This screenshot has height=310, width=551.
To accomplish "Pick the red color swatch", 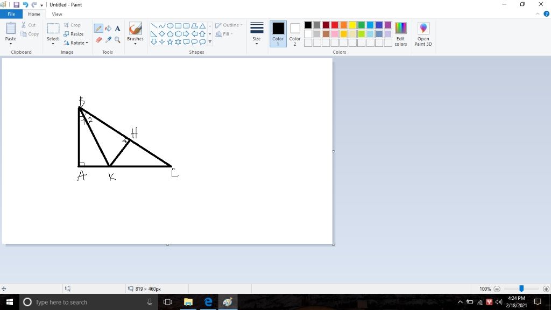I will (x=335, y=25).
